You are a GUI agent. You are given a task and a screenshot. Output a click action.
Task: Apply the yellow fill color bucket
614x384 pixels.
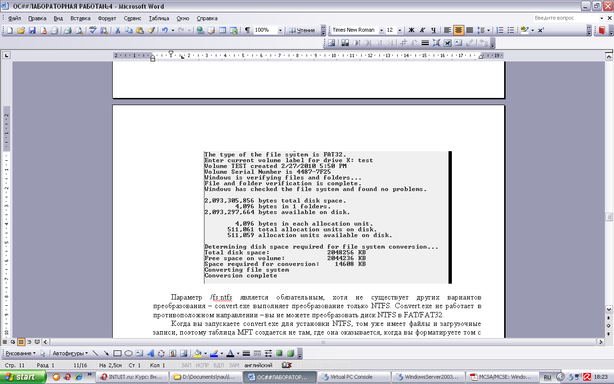tap(197, 353)
